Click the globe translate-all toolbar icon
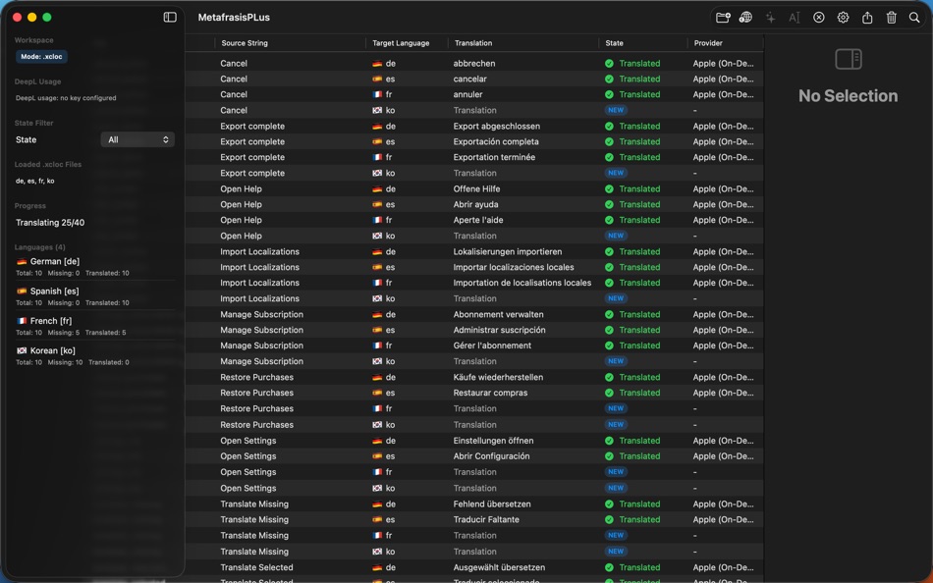The image size is (933, 583). (x=745, y=18)
